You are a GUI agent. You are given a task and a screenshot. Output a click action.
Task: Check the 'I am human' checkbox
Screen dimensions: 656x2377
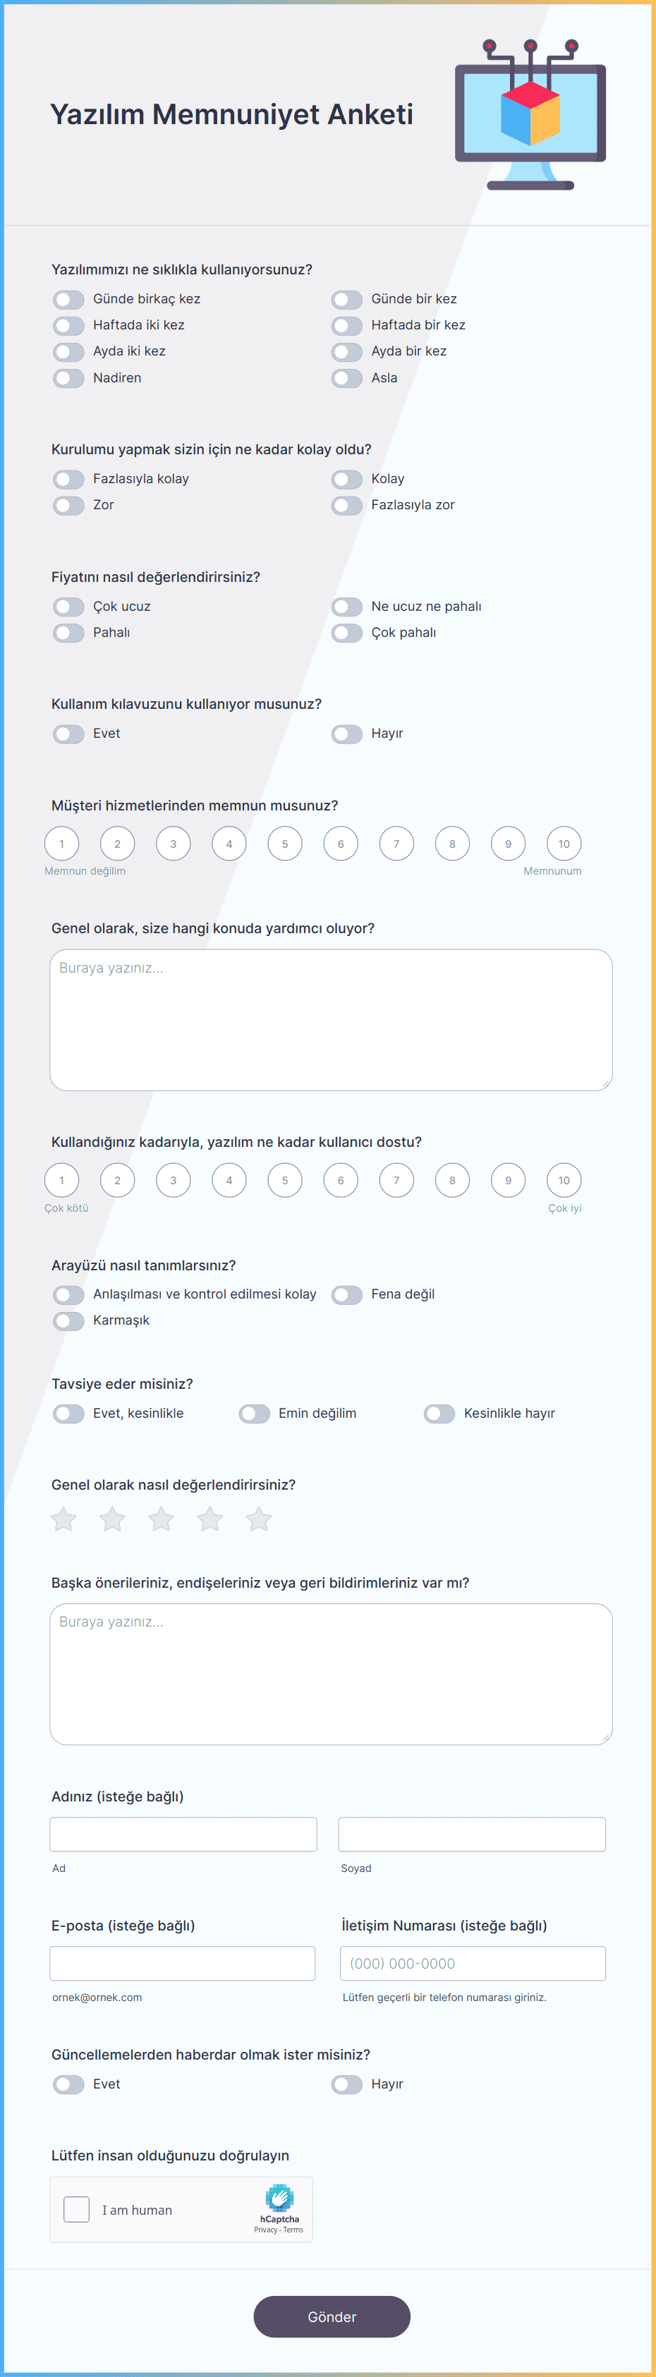click(77, 2209)
